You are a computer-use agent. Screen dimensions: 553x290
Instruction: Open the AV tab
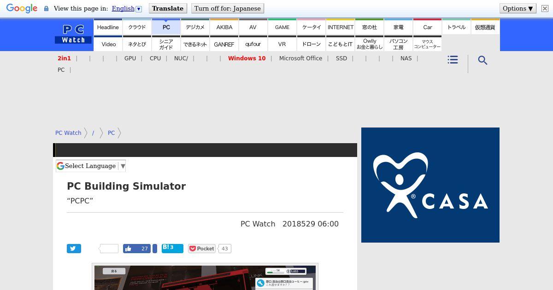(253, 27)
